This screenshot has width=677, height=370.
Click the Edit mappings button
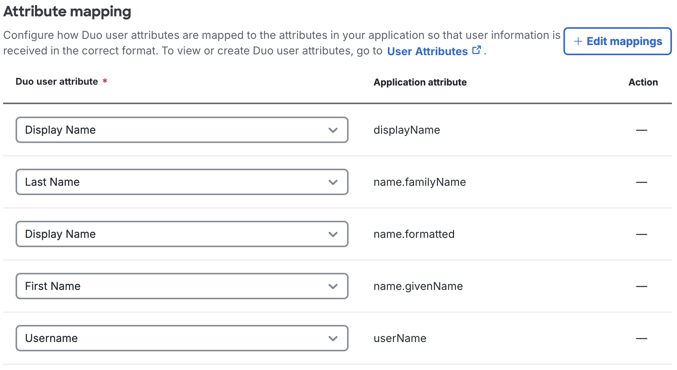point(617,41)
